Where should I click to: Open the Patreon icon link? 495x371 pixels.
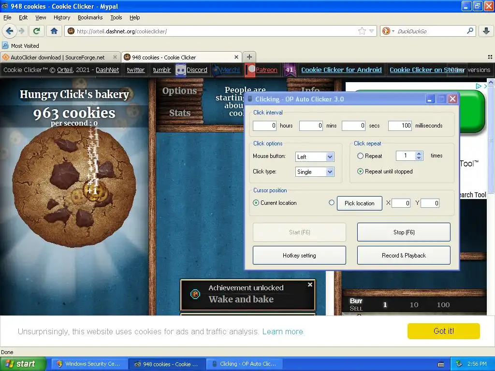tap(250, 70)
